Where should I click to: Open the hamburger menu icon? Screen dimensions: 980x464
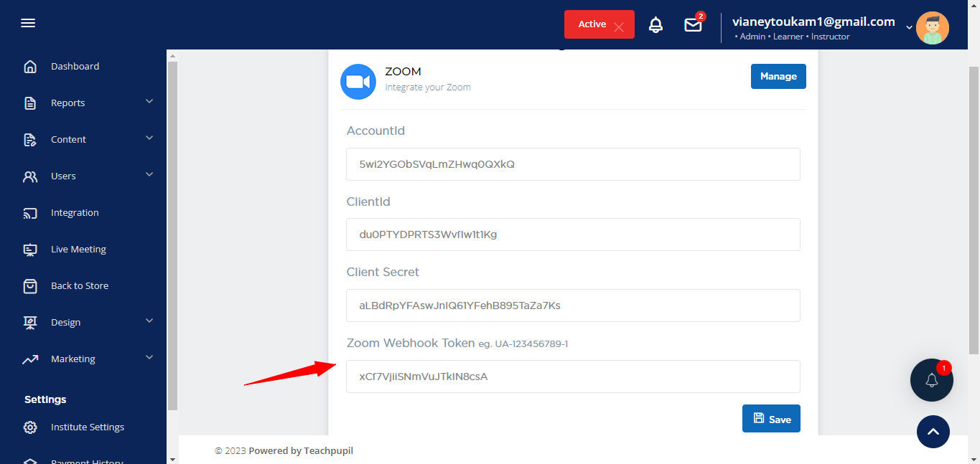point(28,24)
